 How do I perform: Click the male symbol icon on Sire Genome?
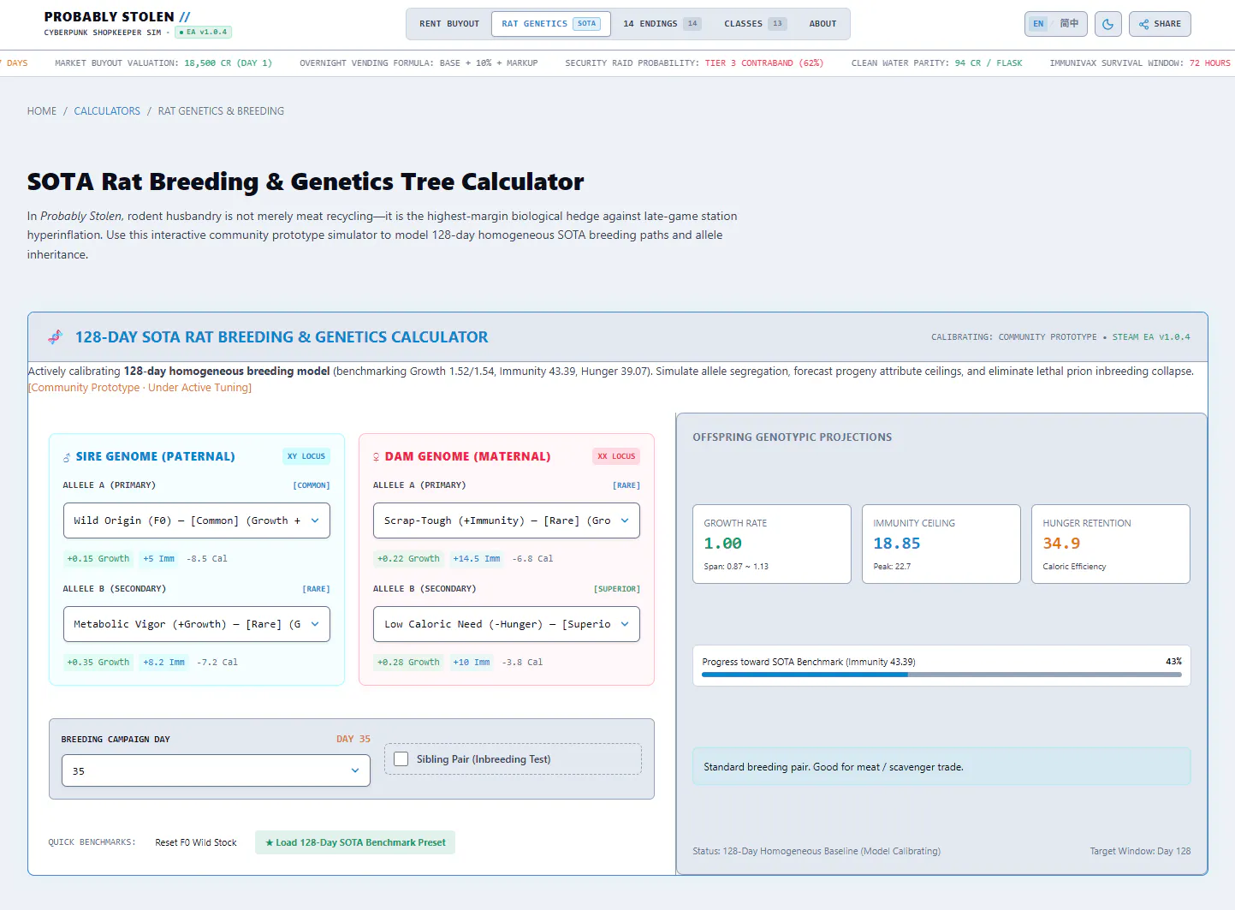click(x=67, y=457)
